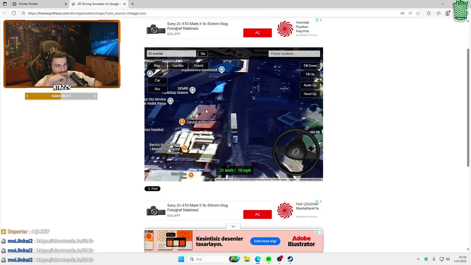The image size is (471, 265).
Task: Open OBS Studio from taskbar
Action: tap(279, 259)
